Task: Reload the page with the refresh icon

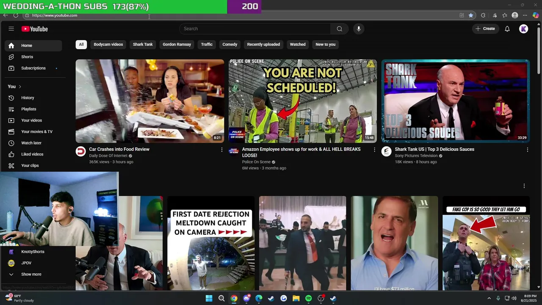Action: click(x=16, y=15)
